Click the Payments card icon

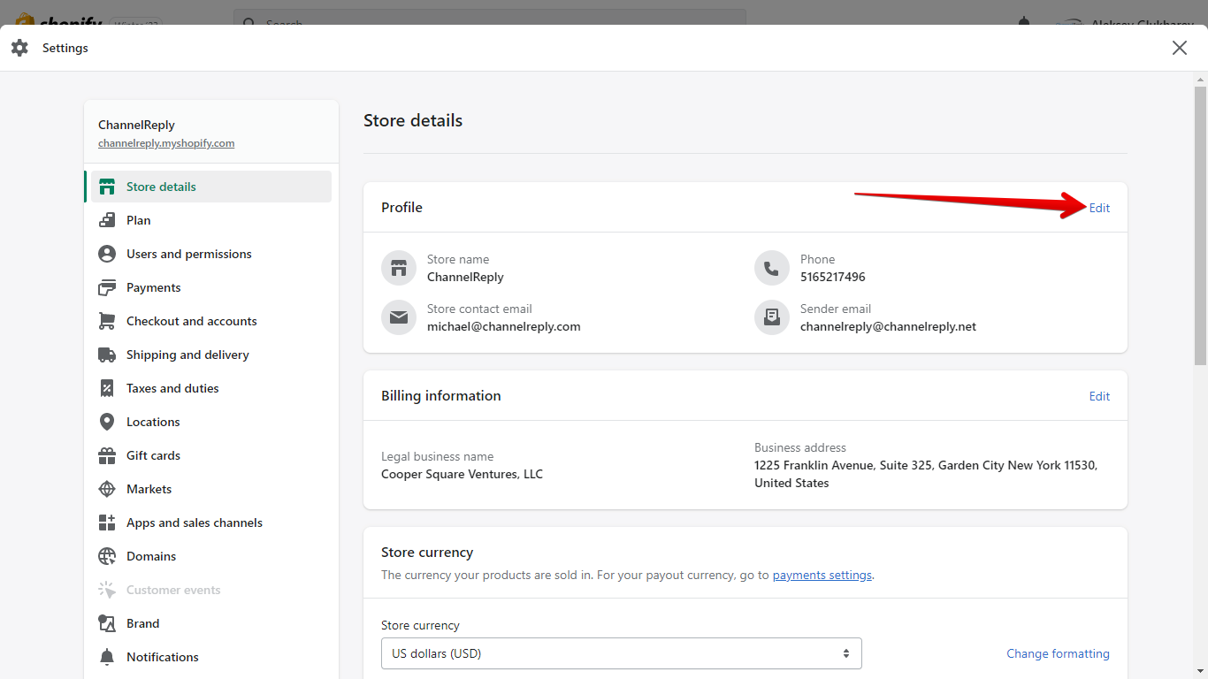coord(107,287)
